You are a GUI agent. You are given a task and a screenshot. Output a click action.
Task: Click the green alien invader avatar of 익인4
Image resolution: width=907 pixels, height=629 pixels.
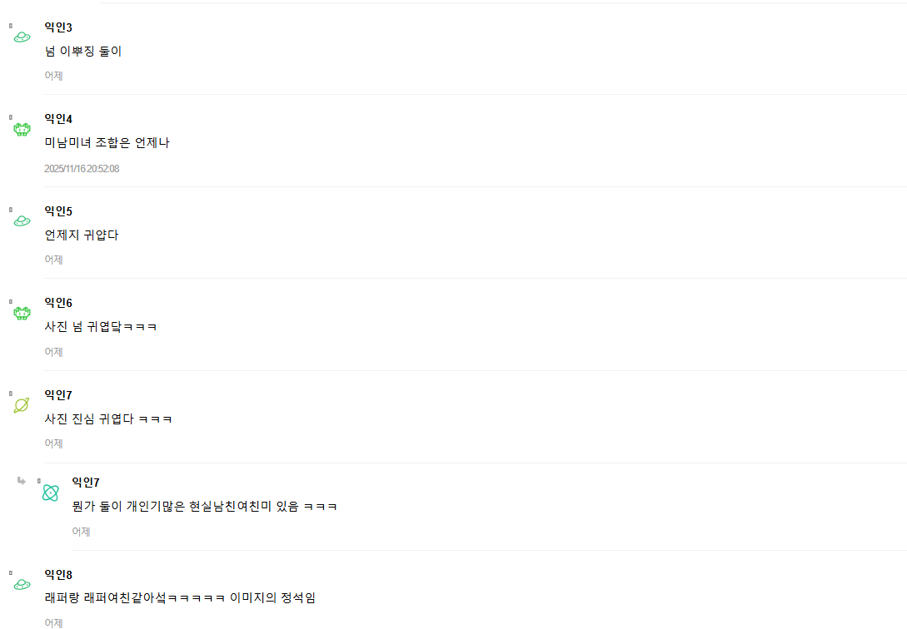[x=22, y=130]
